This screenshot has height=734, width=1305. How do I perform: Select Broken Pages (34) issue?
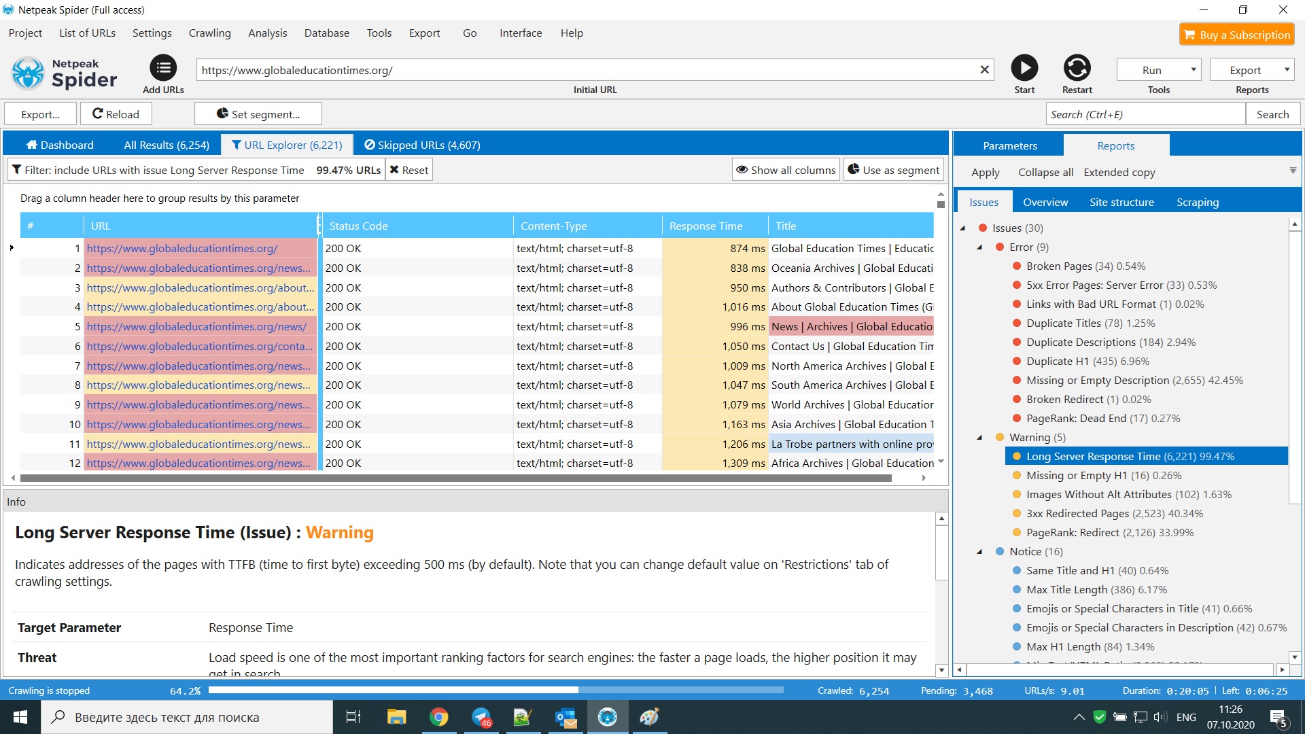pos(1085,266)
